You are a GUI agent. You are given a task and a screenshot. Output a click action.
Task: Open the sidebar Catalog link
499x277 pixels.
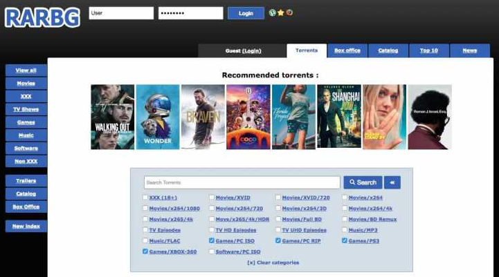pos(26,194)
